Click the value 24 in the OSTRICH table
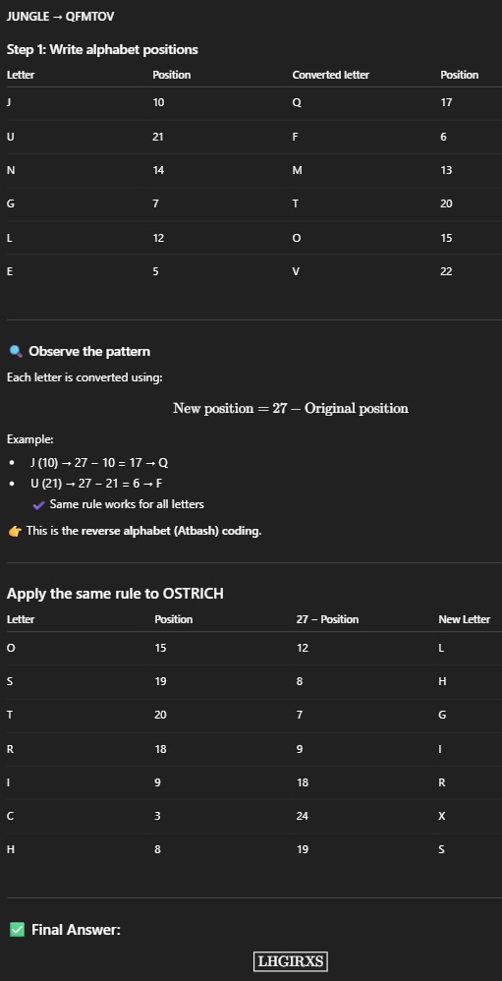The image size is (502, 981). (303, 816)
